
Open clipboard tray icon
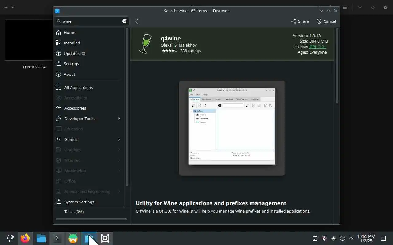[315, 238]
